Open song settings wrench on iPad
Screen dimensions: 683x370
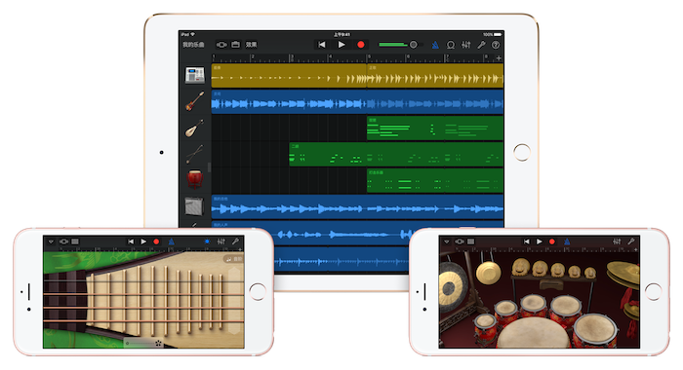click(481, 45)
